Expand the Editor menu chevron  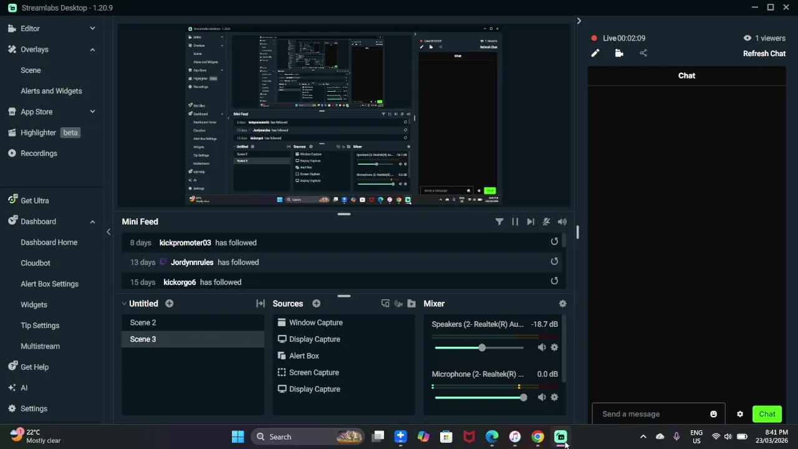point(92,28)
